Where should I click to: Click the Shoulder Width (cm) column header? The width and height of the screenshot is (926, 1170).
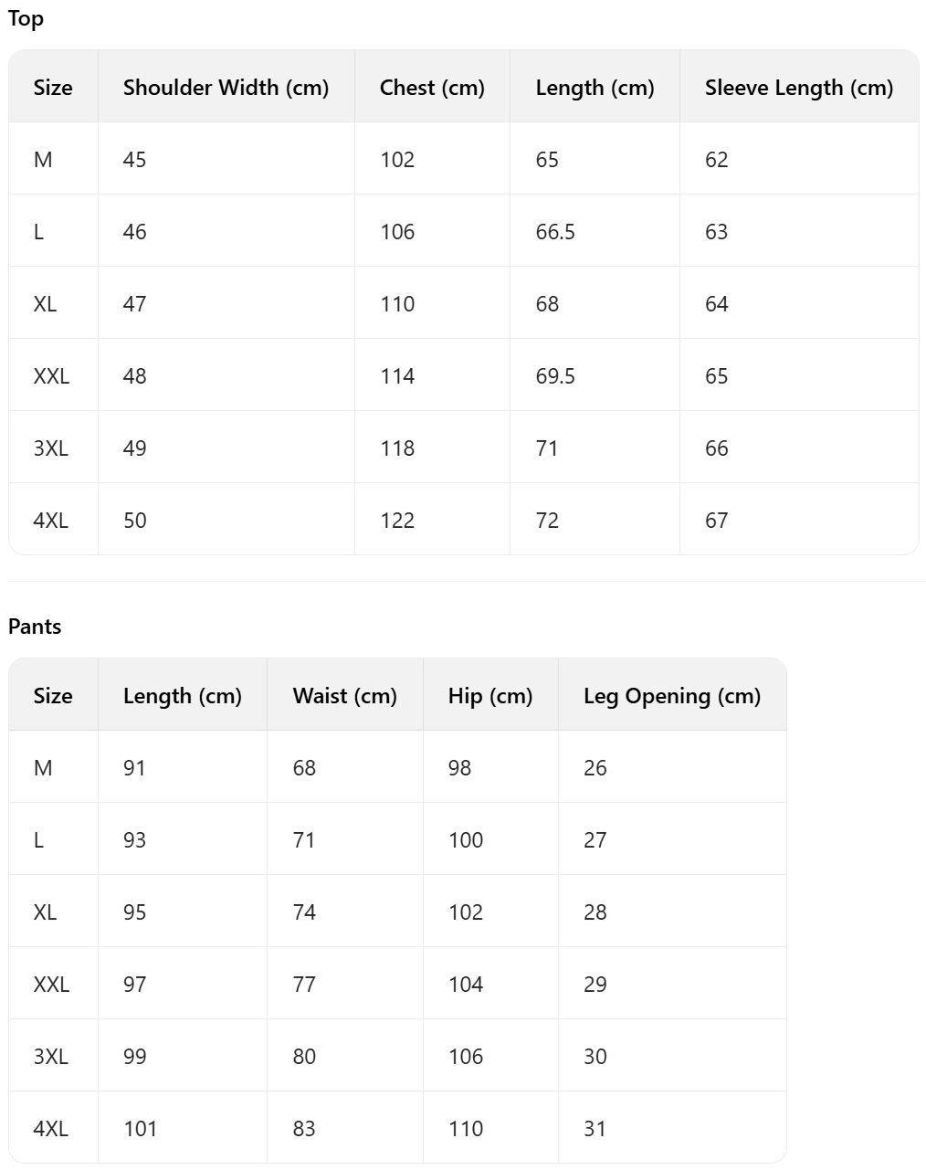pos(226,88)
